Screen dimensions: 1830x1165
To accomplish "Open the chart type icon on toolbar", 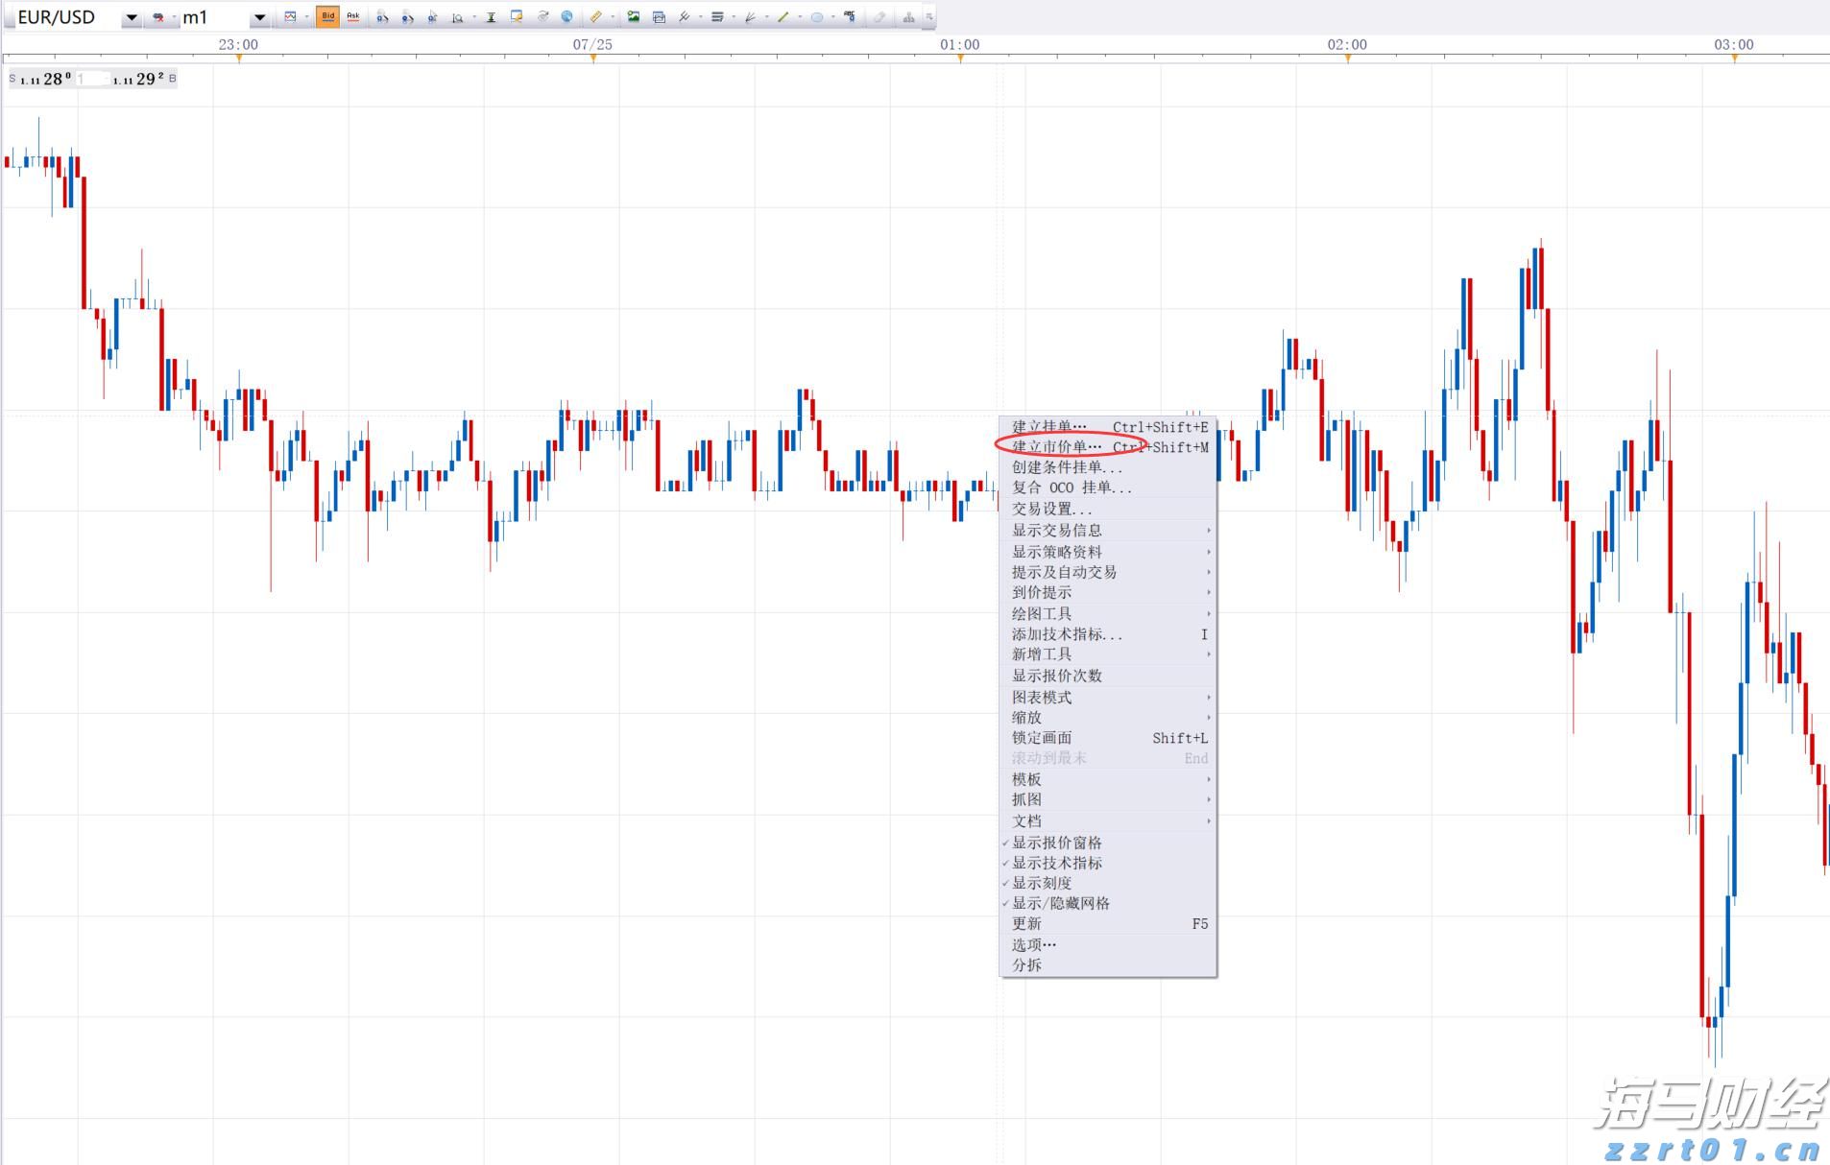I will (291, 16).
